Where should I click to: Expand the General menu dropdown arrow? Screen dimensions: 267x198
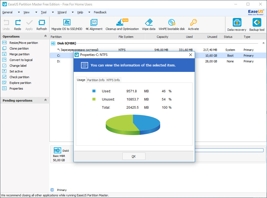(x=19, y=12)
